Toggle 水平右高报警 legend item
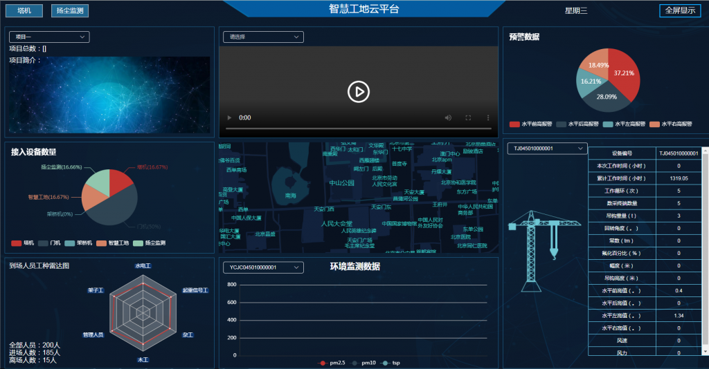 (670, 124)
